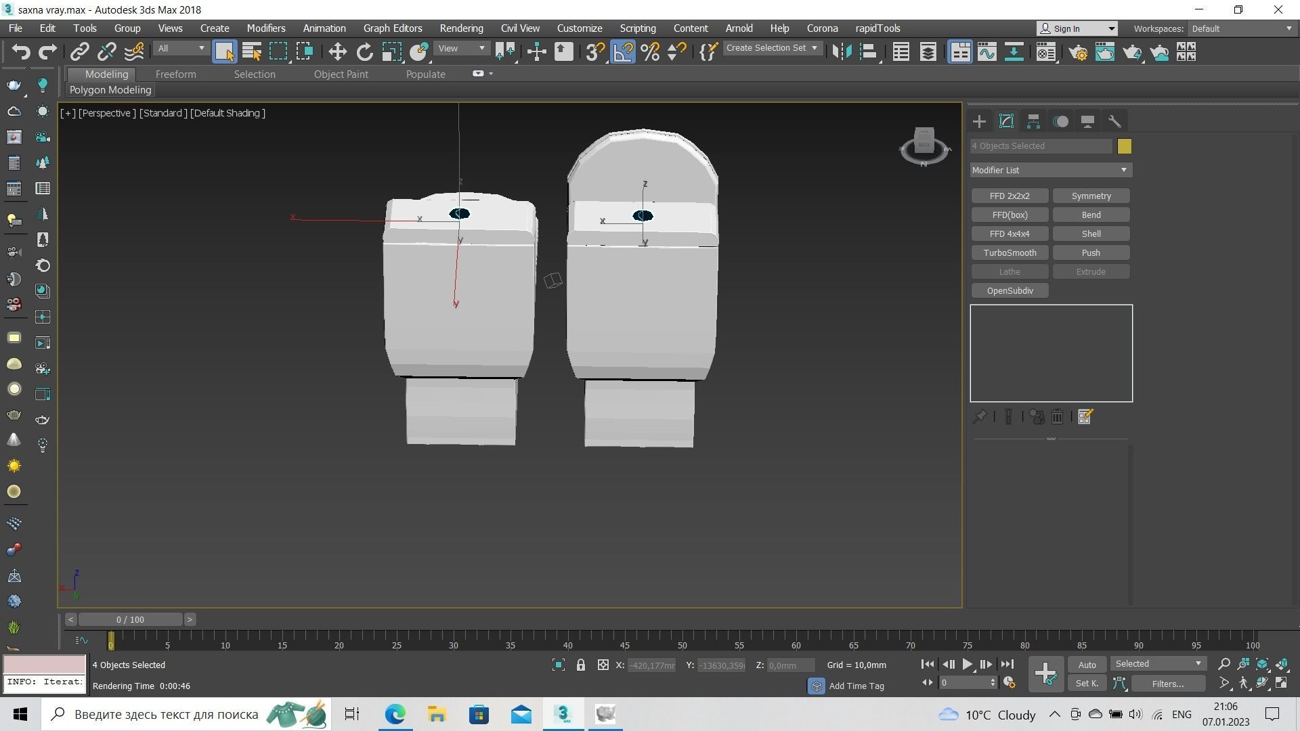This screenshot has height=731, width=1300.
Task: Open the key filter Selected dropdown
Action: click(1158, 664)
